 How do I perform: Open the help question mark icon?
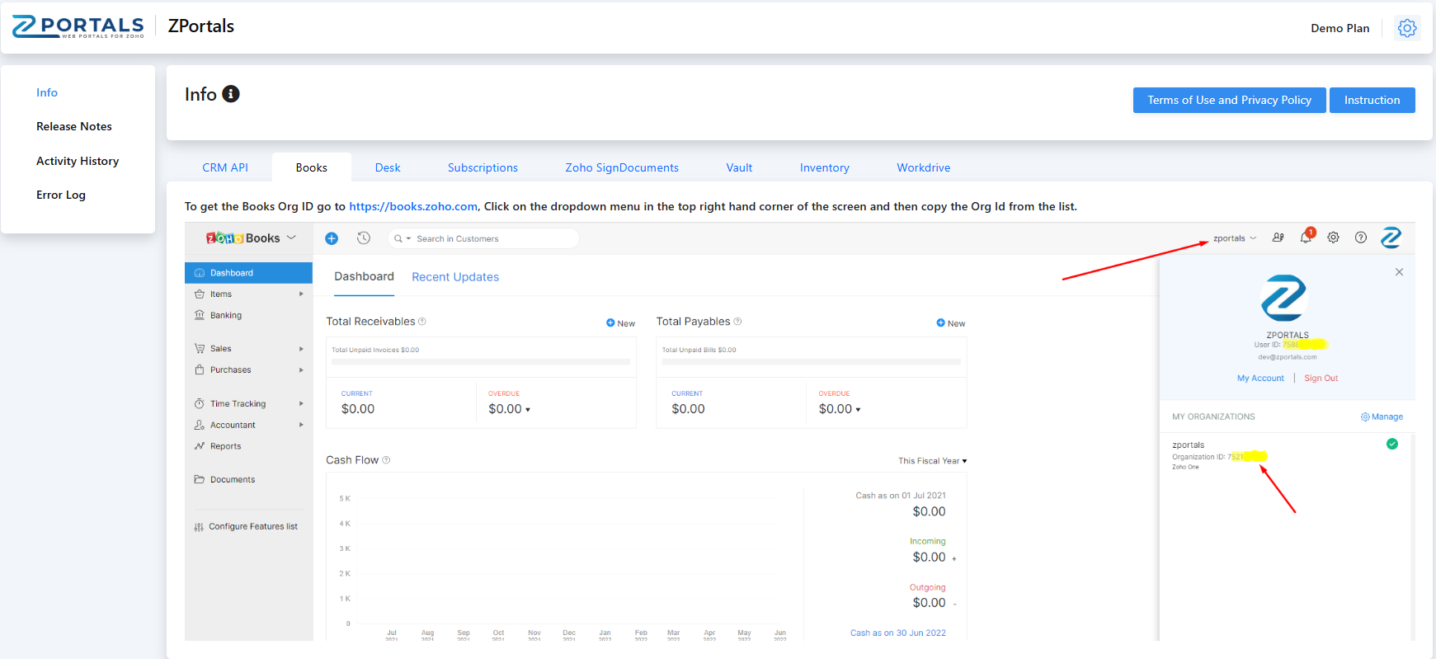coord(1361,238)
